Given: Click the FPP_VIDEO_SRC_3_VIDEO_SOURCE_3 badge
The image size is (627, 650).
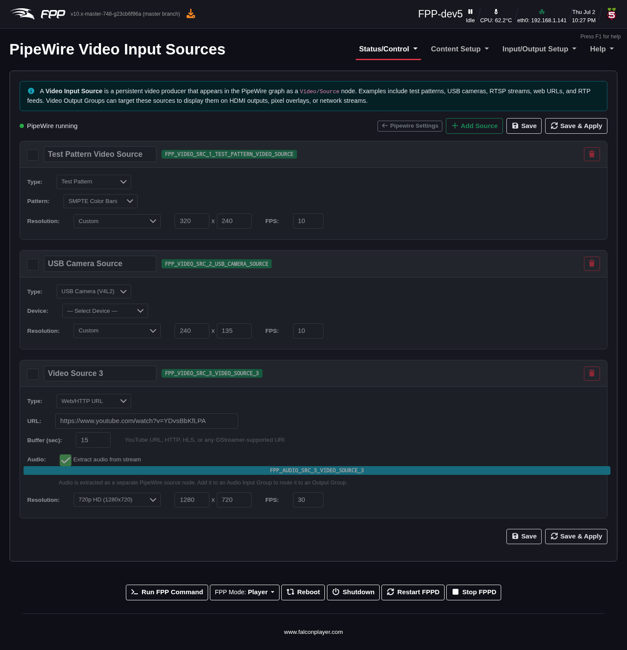Looking at the screenshot, I should coord(212,373).
